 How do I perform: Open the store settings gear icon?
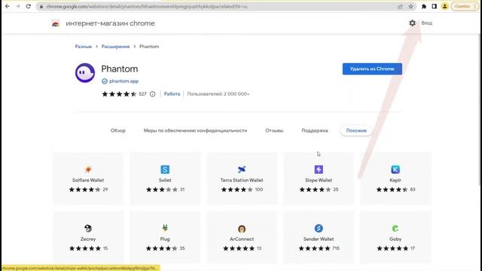(x=412, y=23)
